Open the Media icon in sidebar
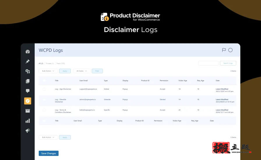This screenshot has width=261, height=160. tap(28, 71)
